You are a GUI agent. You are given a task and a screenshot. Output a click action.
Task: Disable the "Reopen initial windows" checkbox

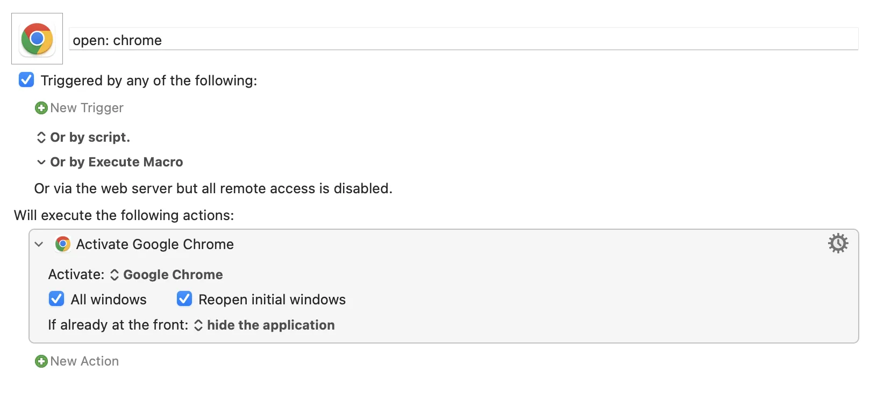[184, 299]
